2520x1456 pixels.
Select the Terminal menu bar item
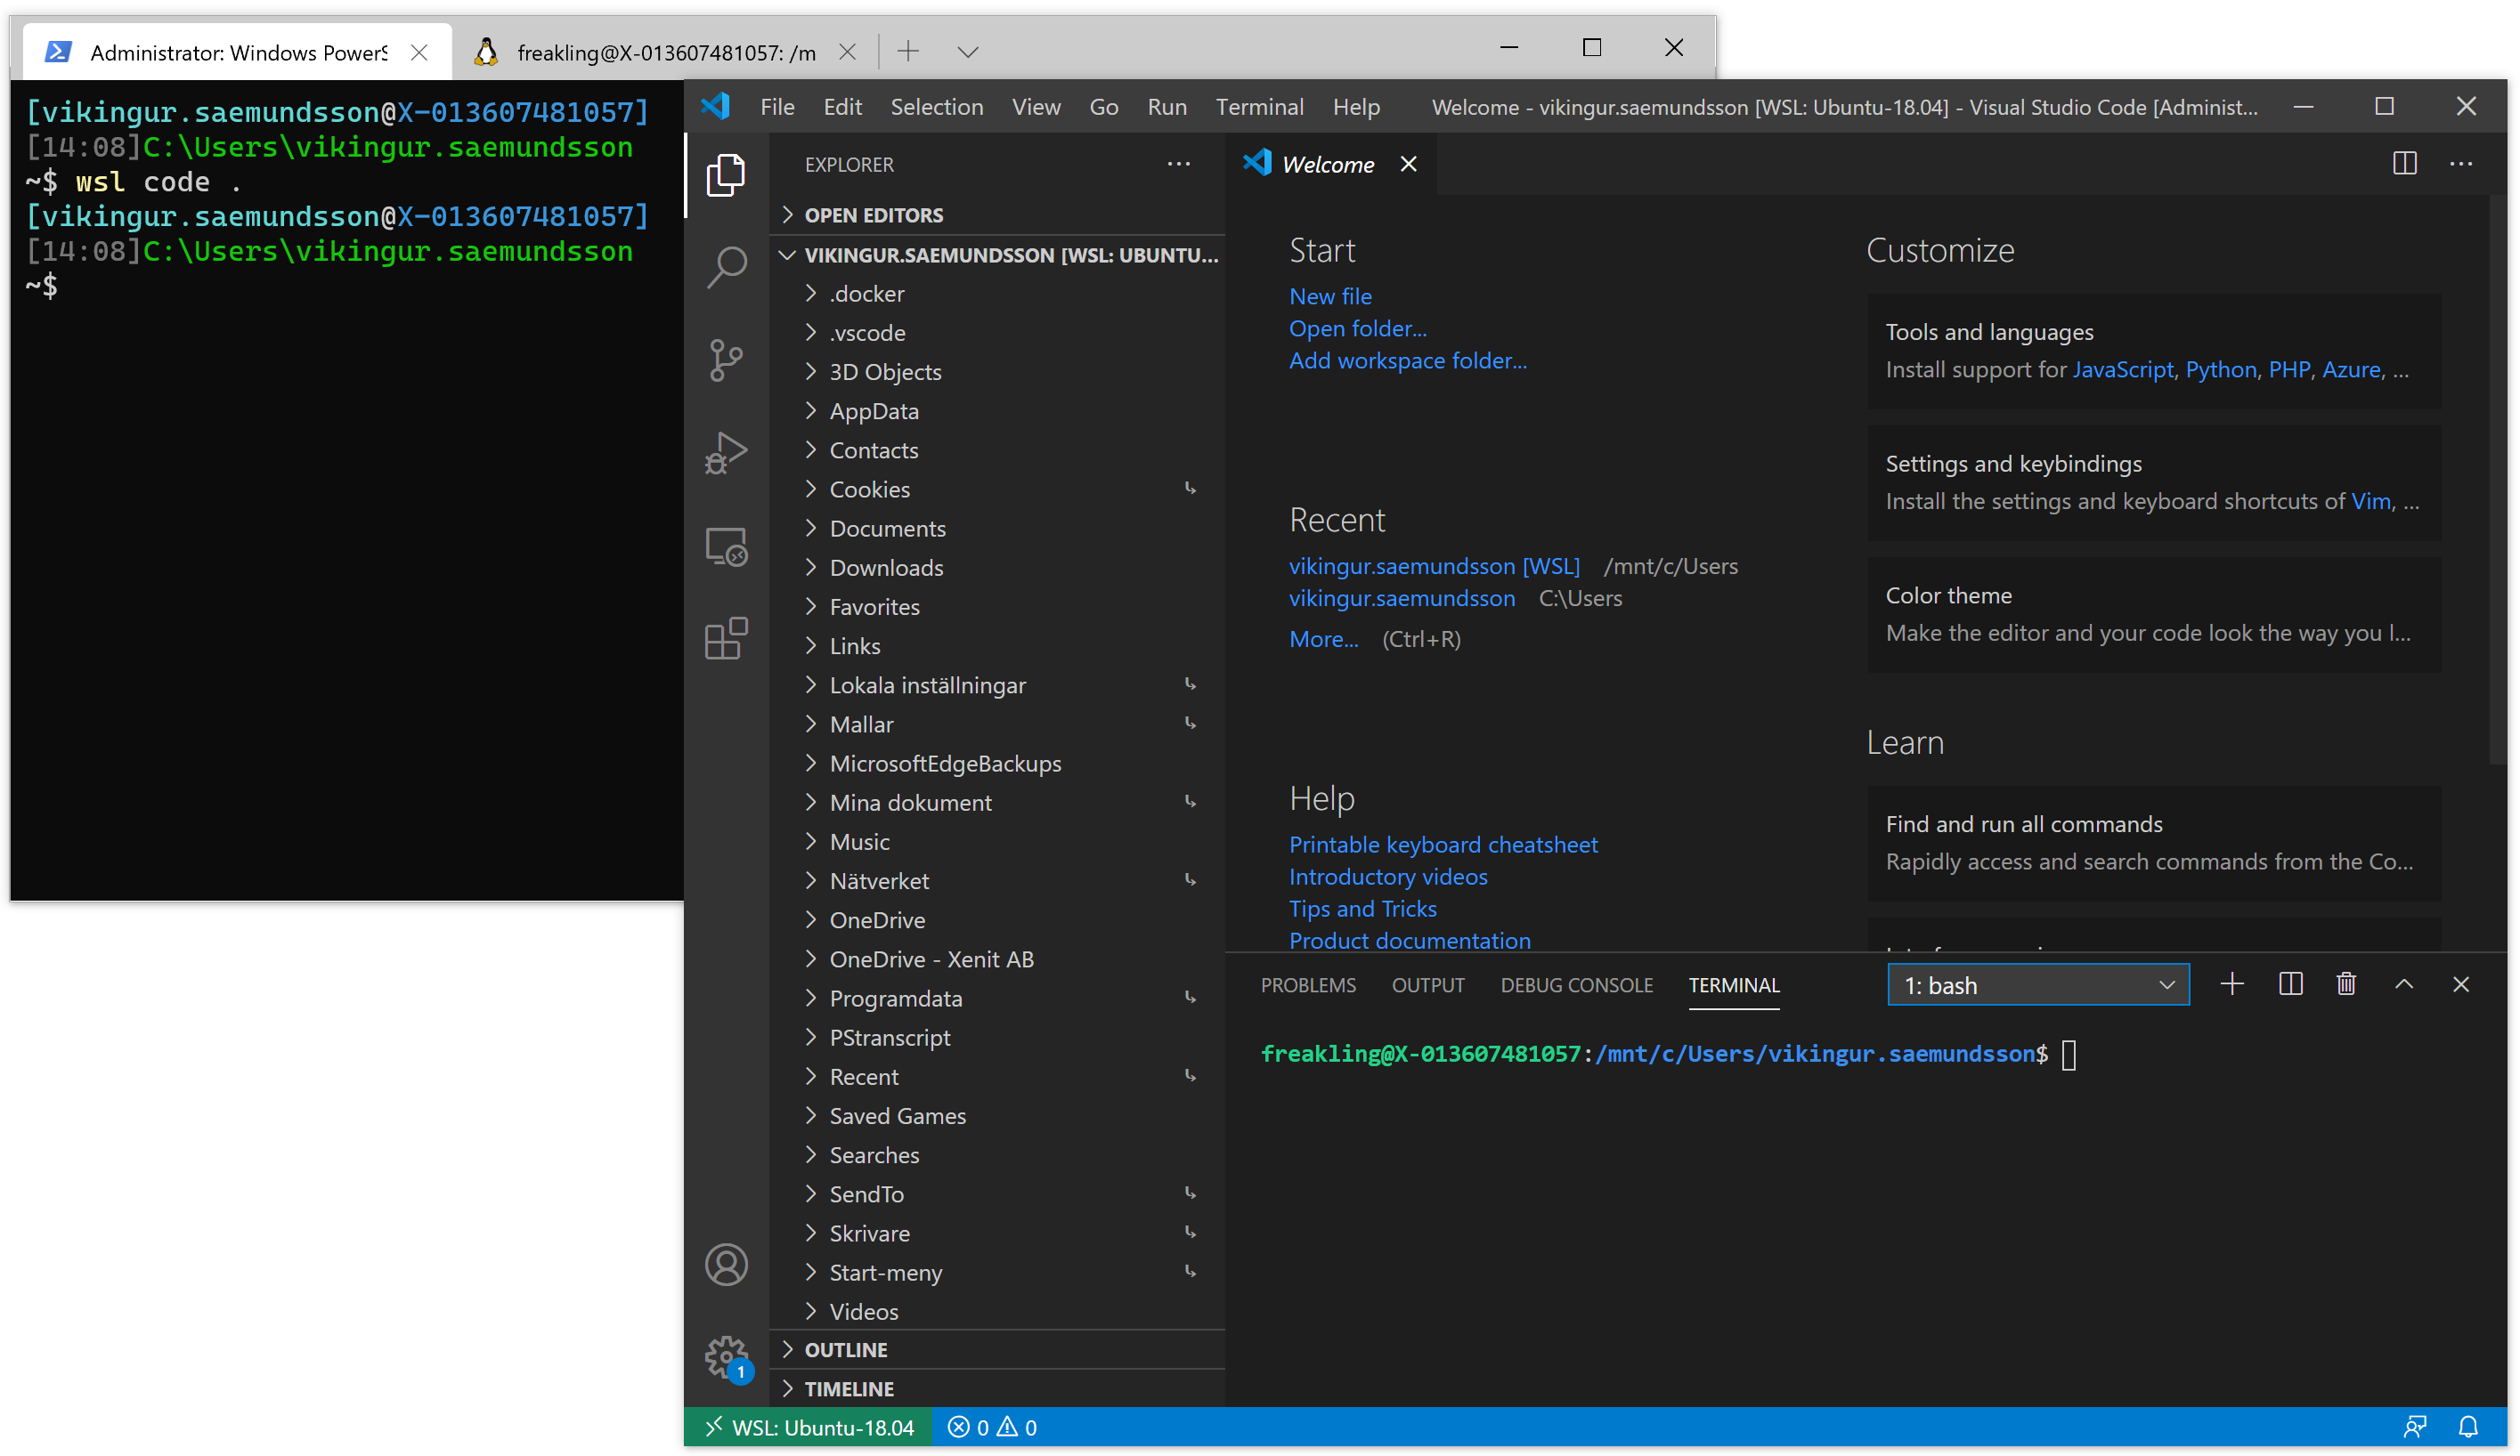click(x=1257, y=106)
